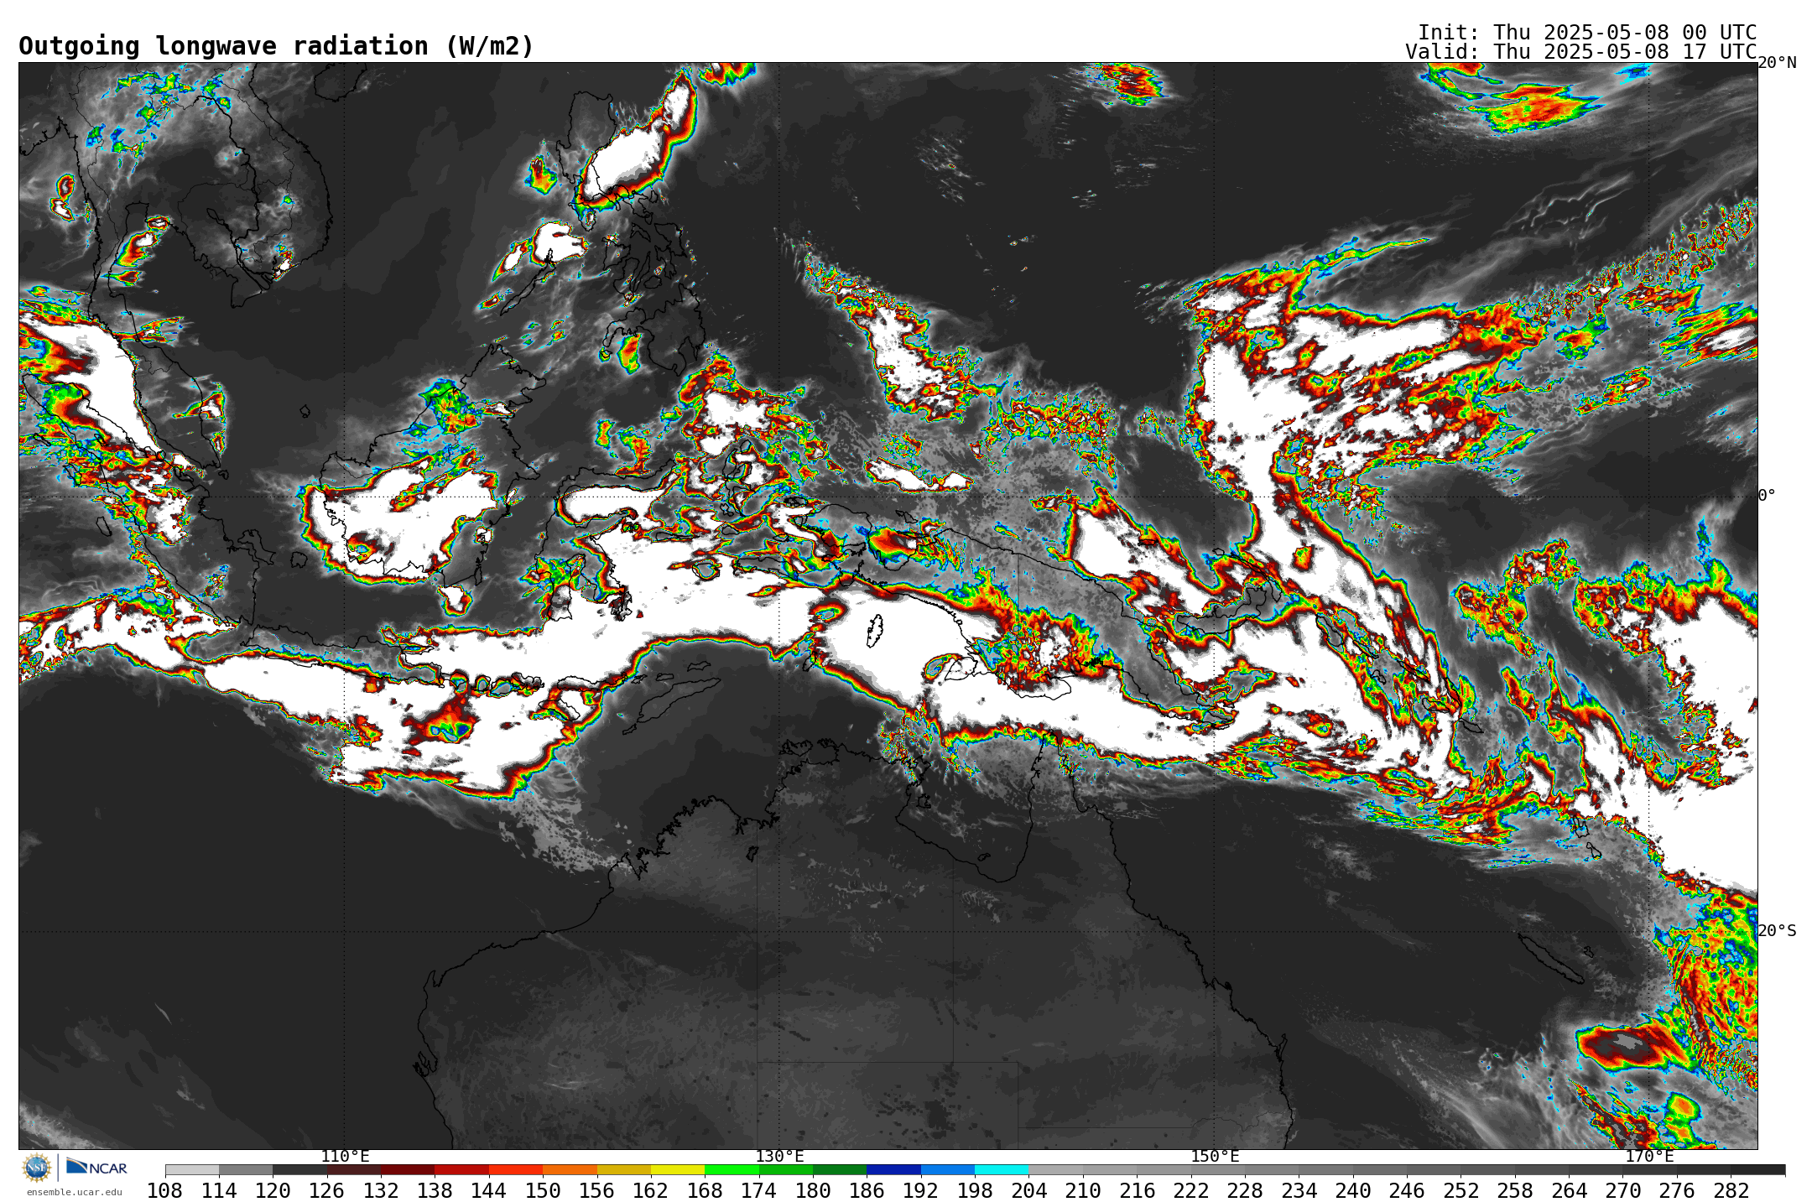Pick the bright red 144–150 colorbar swatch
This screenshot has width=1812, height=1202.
[516, 1169]
